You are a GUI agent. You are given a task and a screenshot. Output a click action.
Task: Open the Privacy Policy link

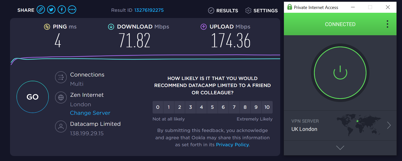[232, 145]
